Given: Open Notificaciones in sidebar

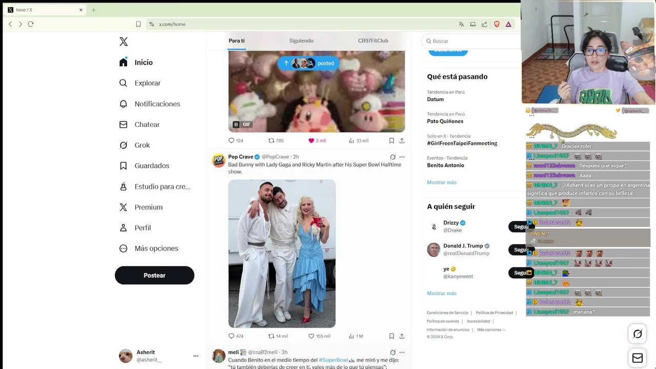Looking at the screenshot, I should pyautogui.click(x=150, y=104).
